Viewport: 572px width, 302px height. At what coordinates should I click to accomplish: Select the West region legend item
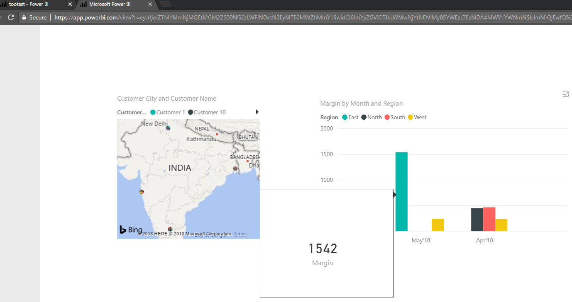(x=417, y=117)
